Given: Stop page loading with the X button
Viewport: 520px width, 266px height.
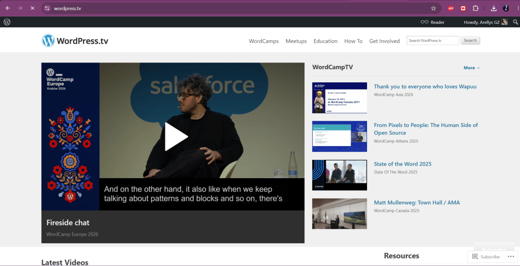Looking at the screenshot, I should point(32,8).
